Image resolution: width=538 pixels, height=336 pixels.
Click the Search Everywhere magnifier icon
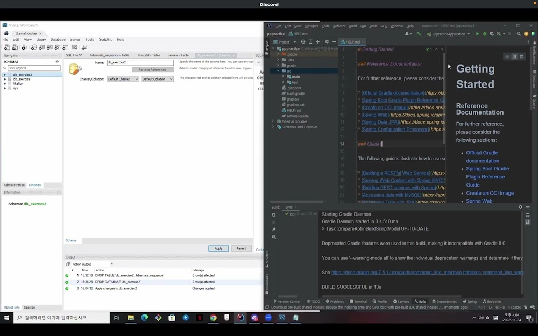coord(519,34)
